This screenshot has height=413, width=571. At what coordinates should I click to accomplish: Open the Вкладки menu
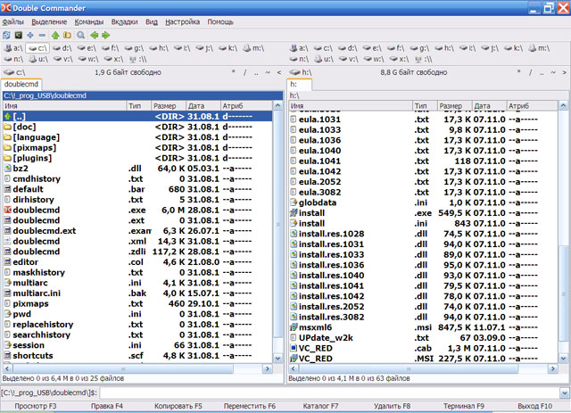[123, 21]
